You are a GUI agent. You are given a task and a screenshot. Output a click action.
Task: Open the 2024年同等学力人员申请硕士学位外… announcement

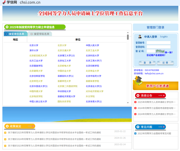(156, 114)
